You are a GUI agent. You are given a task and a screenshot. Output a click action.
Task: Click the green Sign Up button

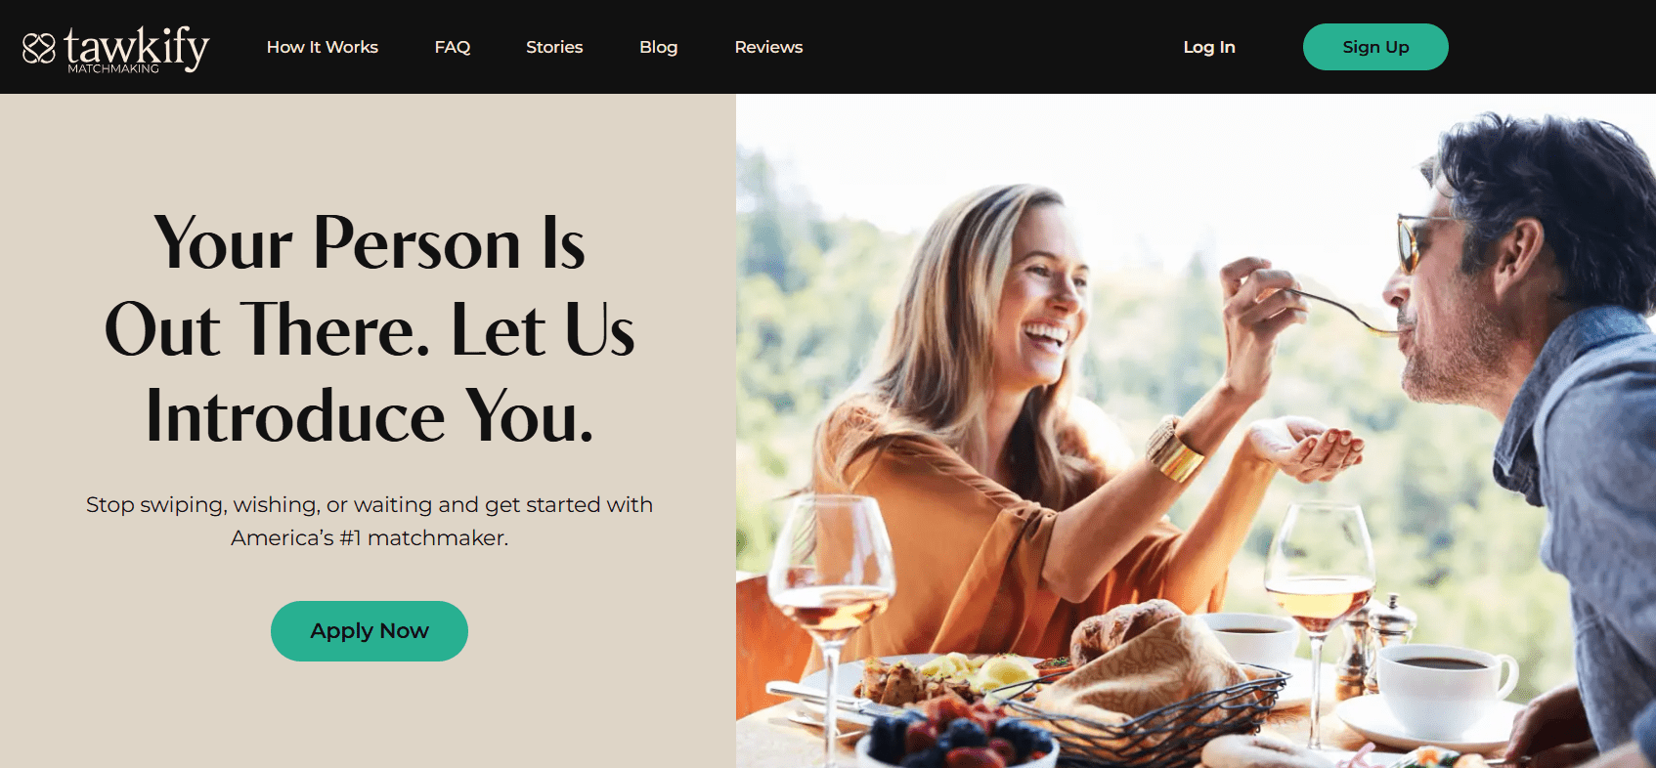coord(1375,47)
